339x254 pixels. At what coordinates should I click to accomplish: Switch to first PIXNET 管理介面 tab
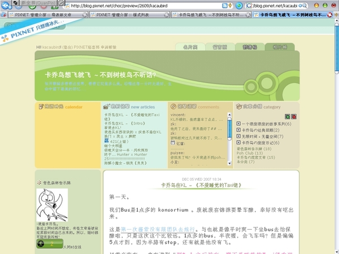coord(47,15)
